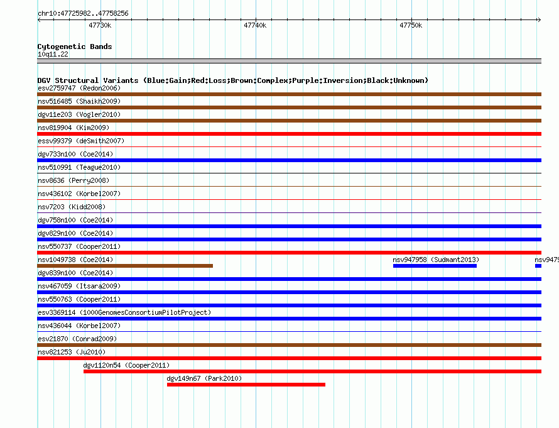The height and width of the screenshot is (428, 559).
Task: Click the 47750k ruler tick label
Action: 411,25
